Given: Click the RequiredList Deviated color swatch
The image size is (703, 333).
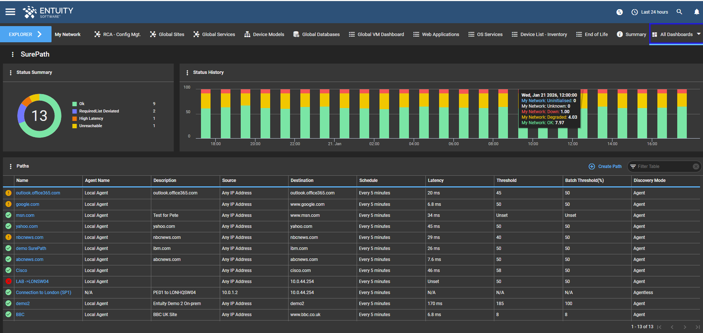Looking at the screenshot, I should point(75,111).
